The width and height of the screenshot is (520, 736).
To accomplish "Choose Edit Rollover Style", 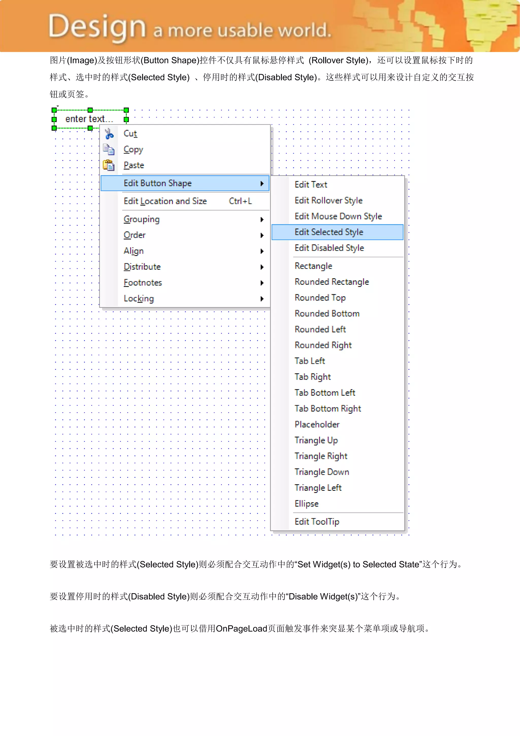I will pos(329,200).
